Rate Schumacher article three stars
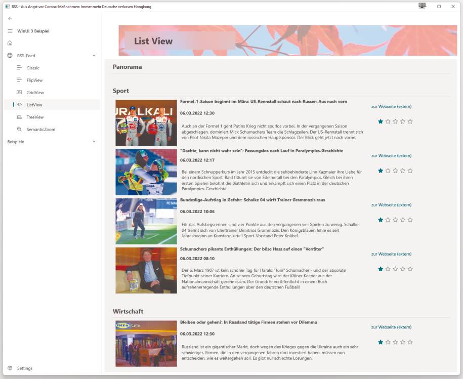Viewport: 463px width, 379px height. click(x=395, y=269)
